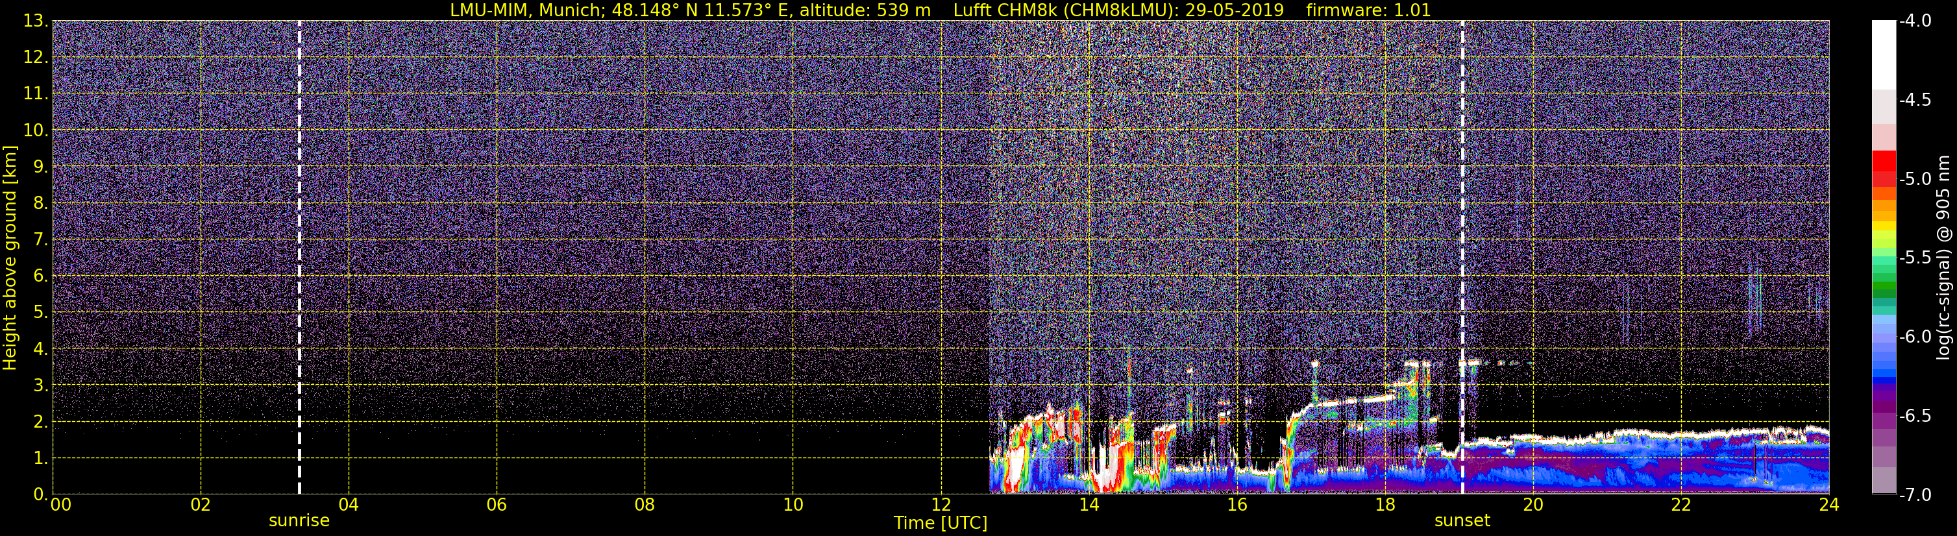This screenshot has height=536, width=1957.
Task: Click the -6.0 colorbar tick label
Action: pos(1914,336)
